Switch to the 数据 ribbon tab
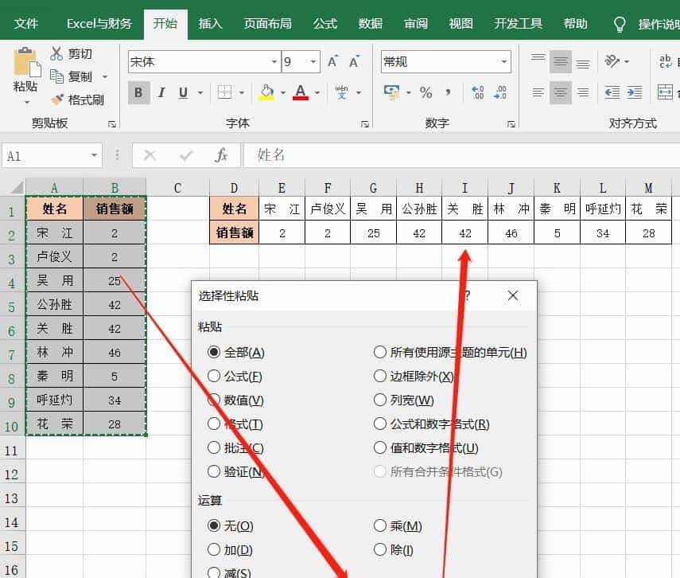The height and width of the screenshot is (578, 680). tap(369, 24)
